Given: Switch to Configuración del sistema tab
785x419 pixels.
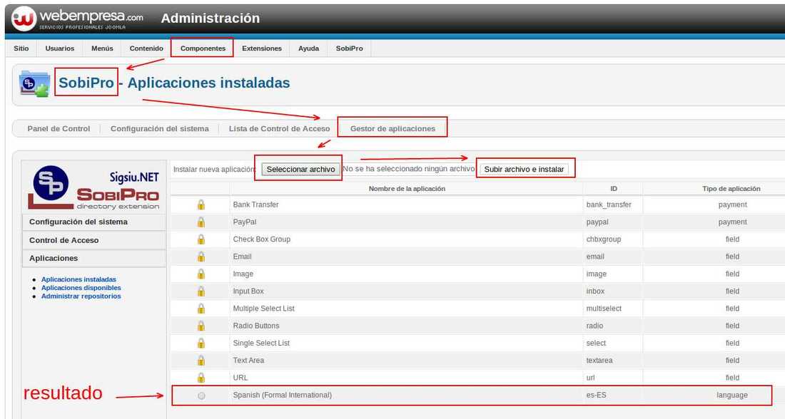Looking at the screenshot, I should (160, 128).
